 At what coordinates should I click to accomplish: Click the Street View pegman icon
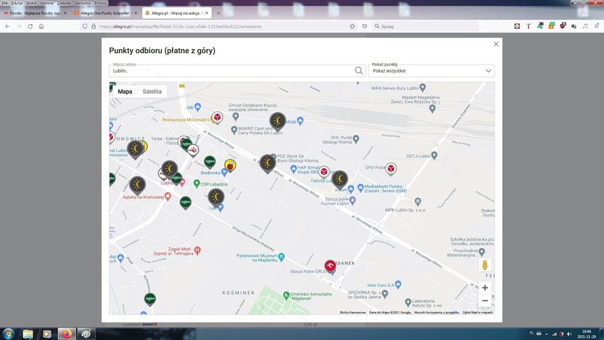coord(485,265)
